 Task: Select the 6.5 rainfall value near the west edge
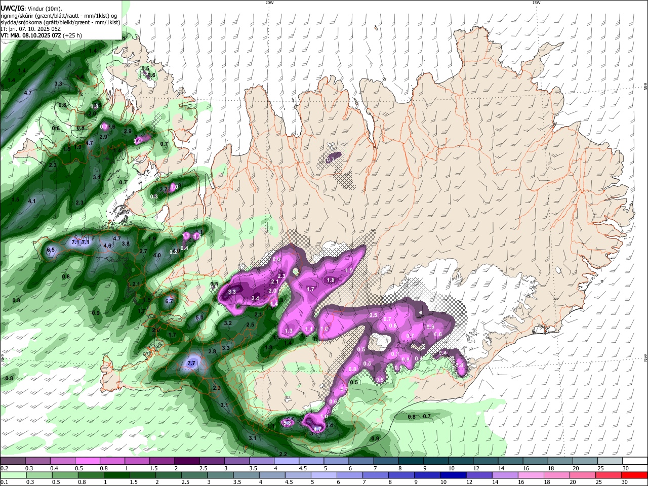pos(51,250)
